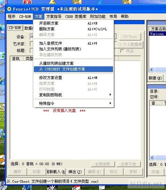Open the 附加功能 menu
Image resolution: width=166 pixels, height=190 pixels.
point(98,16)
